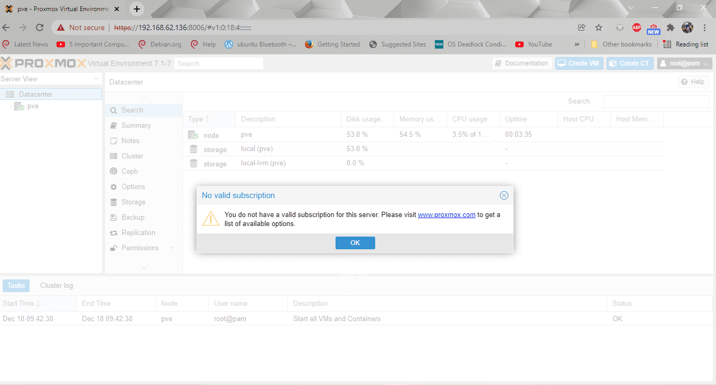Select the pve node in tree
Image resolution: width=716 pixels, height=385 pixels.
coord(33,106)
